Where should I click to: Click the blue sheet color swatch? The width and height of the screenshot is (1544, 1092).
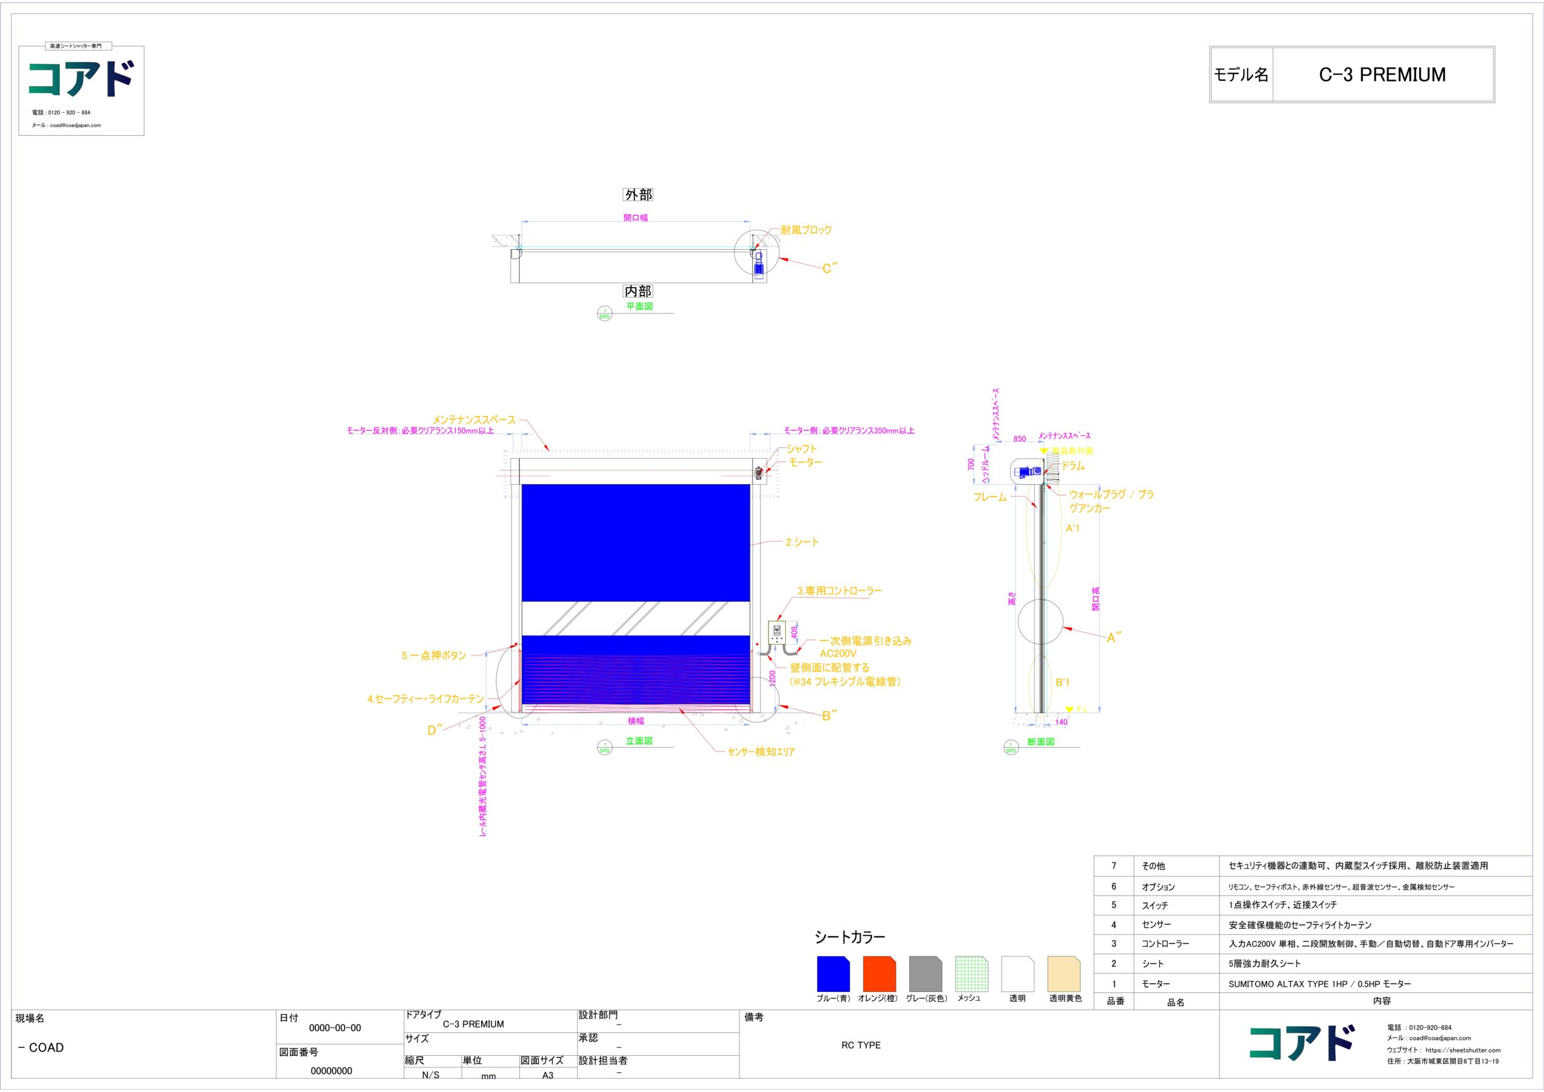pos(833,974)
